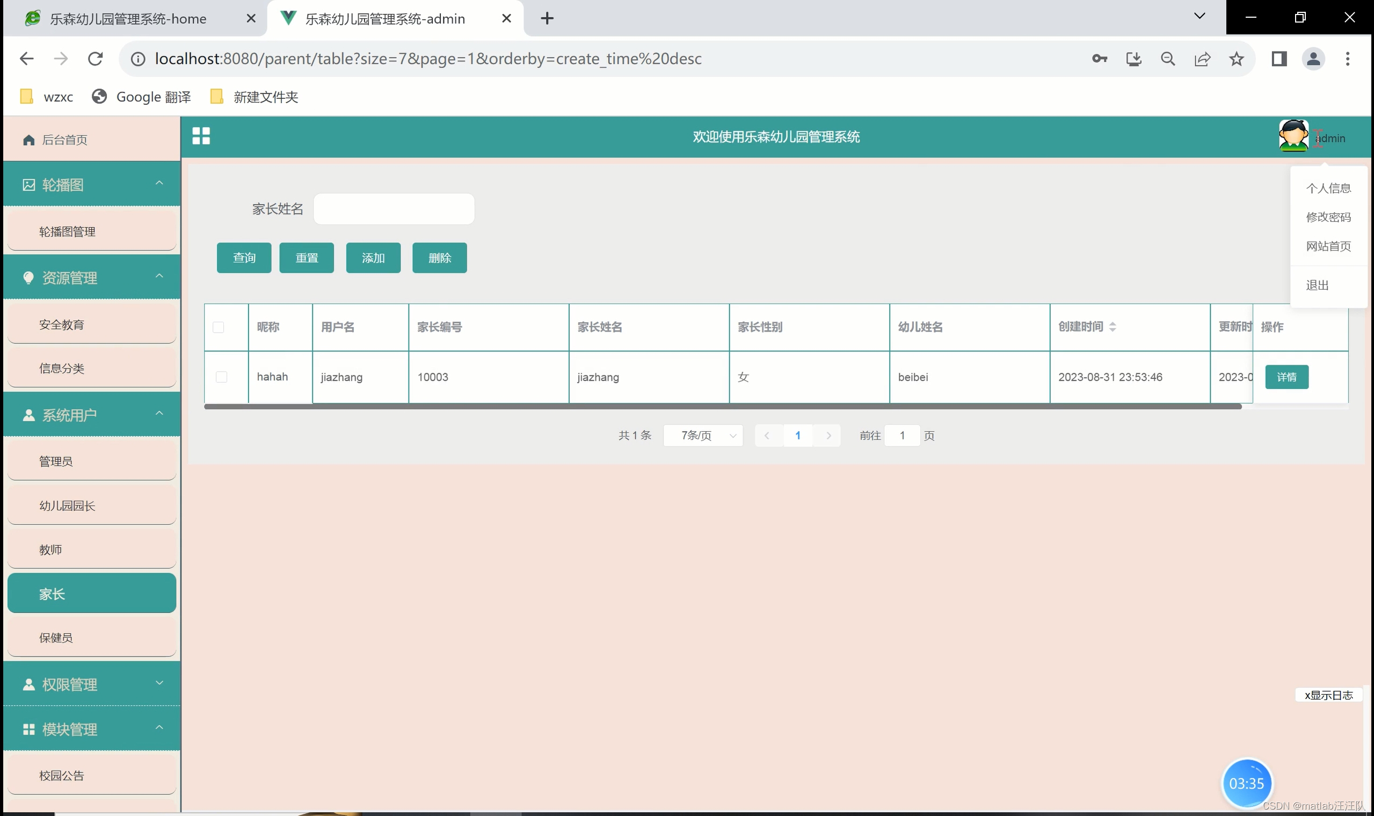Click the grid menu toggle icon in header
This screenshot has height=816, width=1374.
point(201,136)
